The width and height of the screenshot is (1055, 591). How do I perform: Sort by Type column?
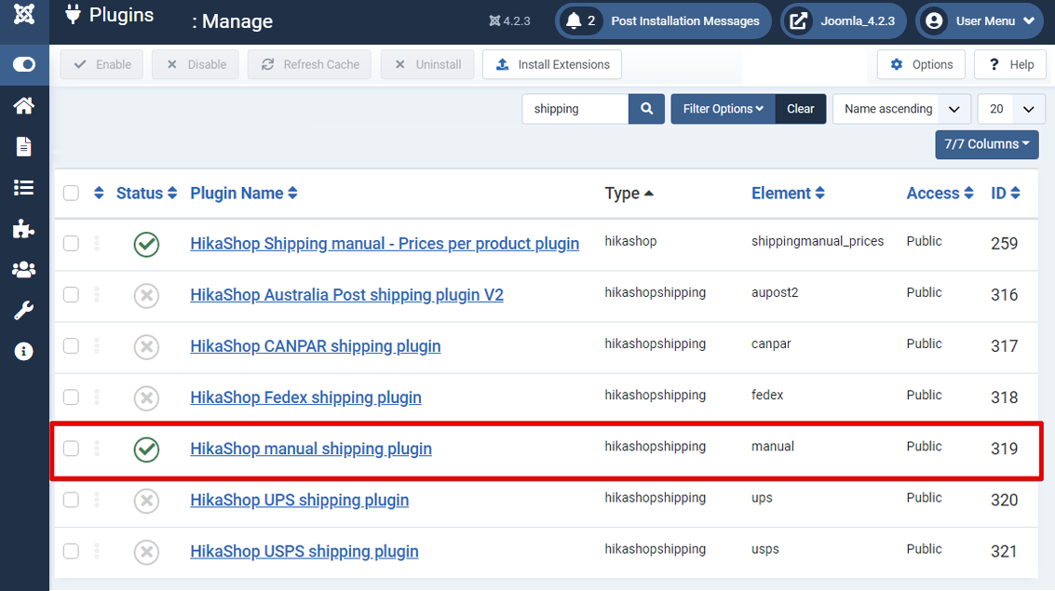coord(629,194)
